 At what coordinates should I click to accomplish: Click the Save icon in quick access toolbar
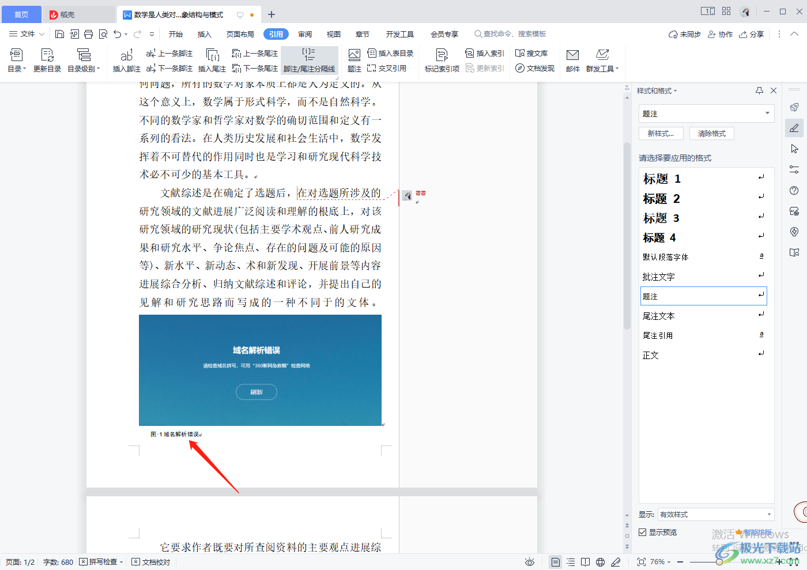tap(59, 34)
